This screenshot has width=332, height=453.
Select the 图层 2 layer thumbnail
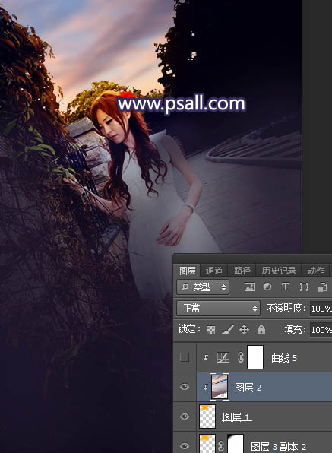coord(220,387)
